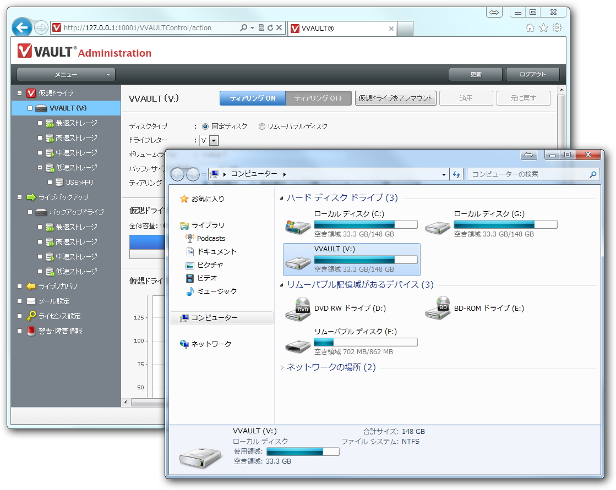This screenshot has height=490, width=616.
Task: Click the refresh icon beside the Explorer address bar
Action: [457, 174]
